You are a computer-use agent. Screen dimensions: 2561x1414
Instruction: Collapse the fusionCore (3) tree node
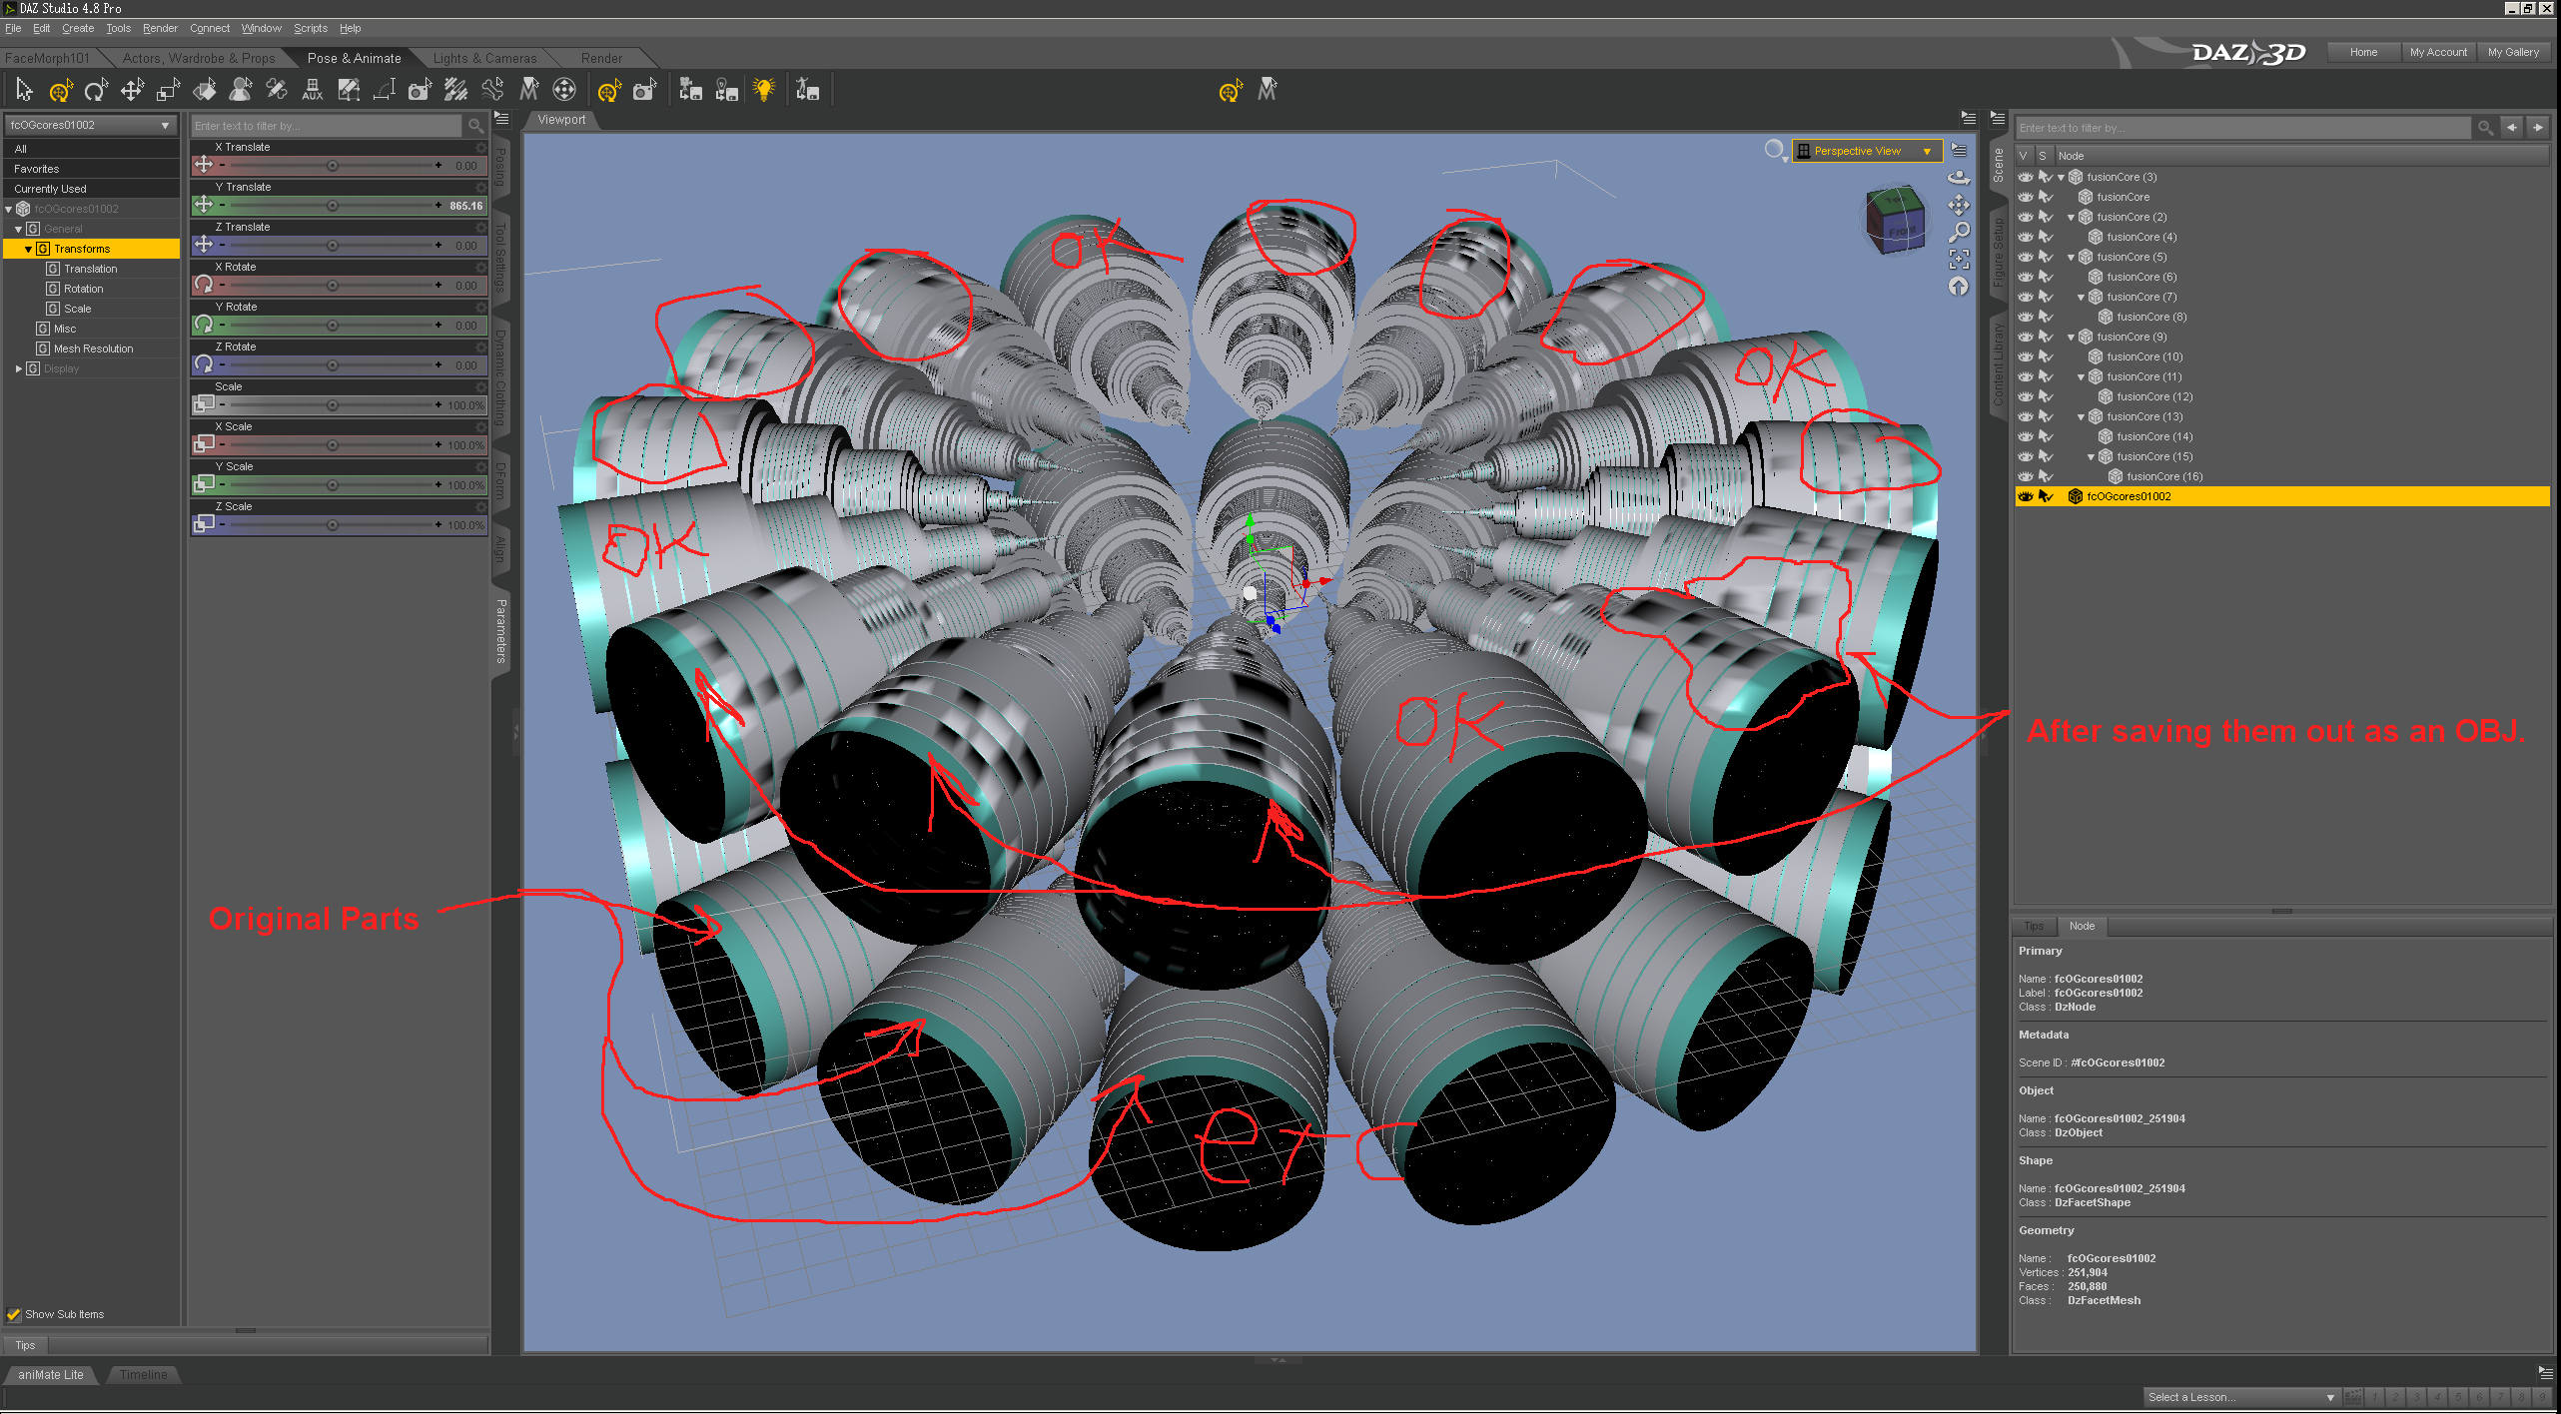[2061, 177]
